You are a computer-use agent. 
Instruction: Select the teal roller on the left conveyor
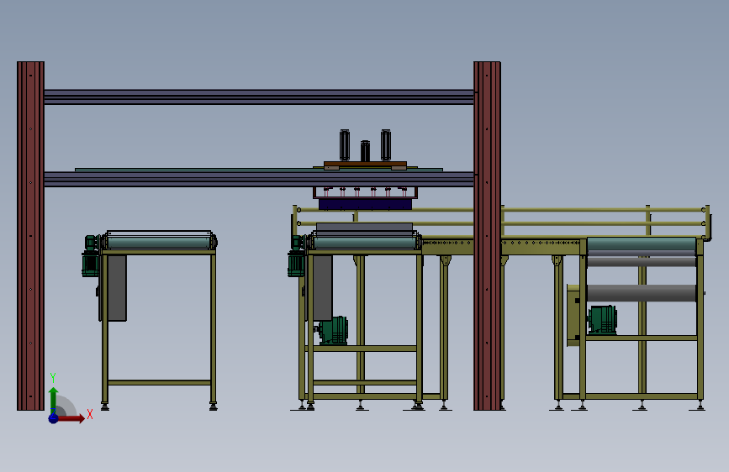tap(160, 243)
